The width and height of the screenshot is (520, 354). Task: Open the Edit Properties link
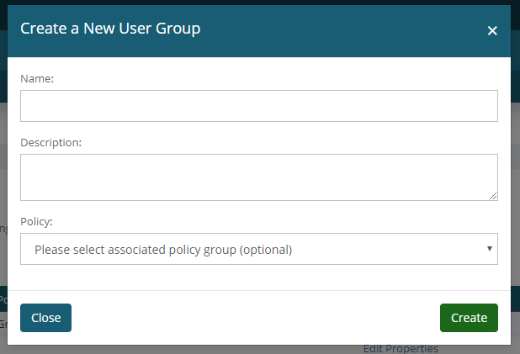pyautogui.click(x=401, y=349)
